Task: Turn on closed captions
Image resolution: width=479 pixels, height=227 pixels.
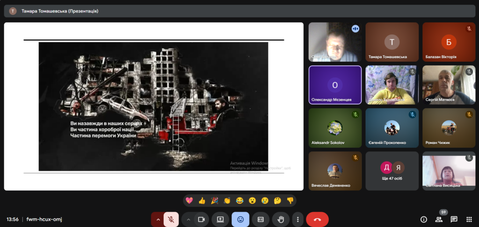Action: pyautogui.click(x=261, y=219)
